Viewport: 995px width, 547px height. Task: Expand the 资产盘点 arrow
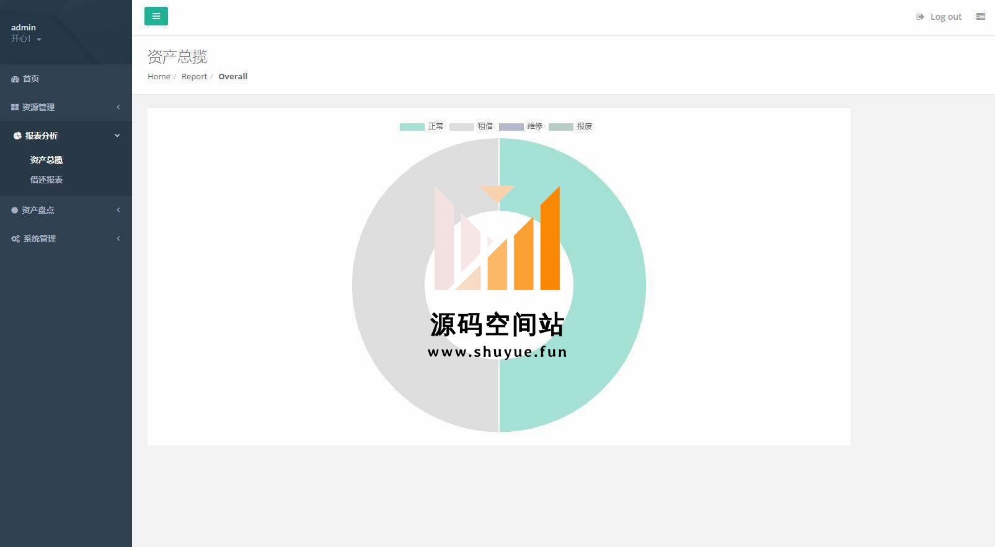click(118, 210)
